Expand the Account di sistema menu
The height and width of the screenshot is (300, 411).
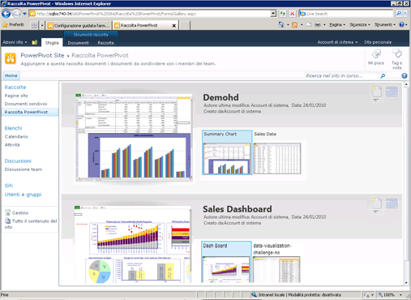coord(337,42)
